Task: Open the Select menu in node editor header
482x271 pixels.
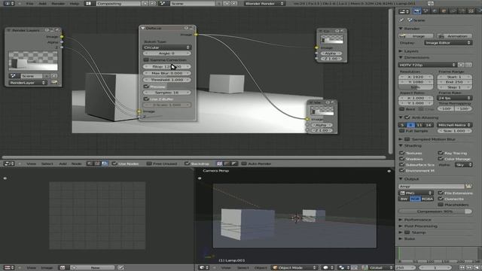Action: [47, 164]
